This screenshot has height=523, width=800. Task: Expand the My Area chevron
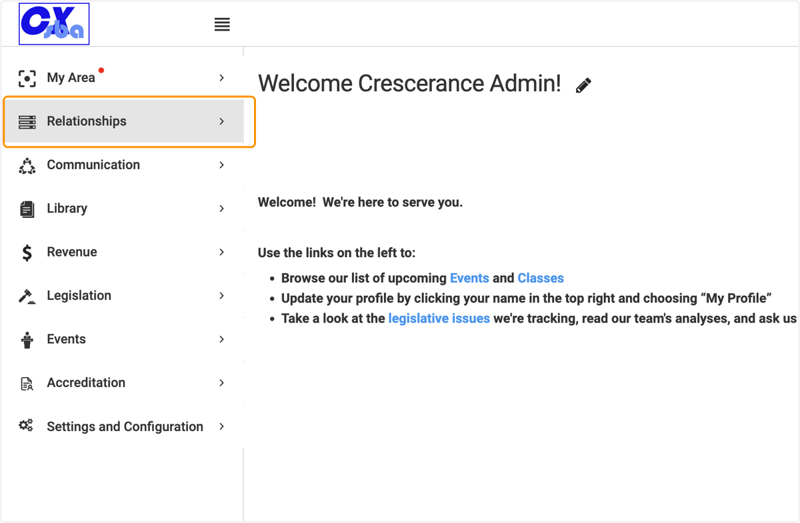(221, 78)
